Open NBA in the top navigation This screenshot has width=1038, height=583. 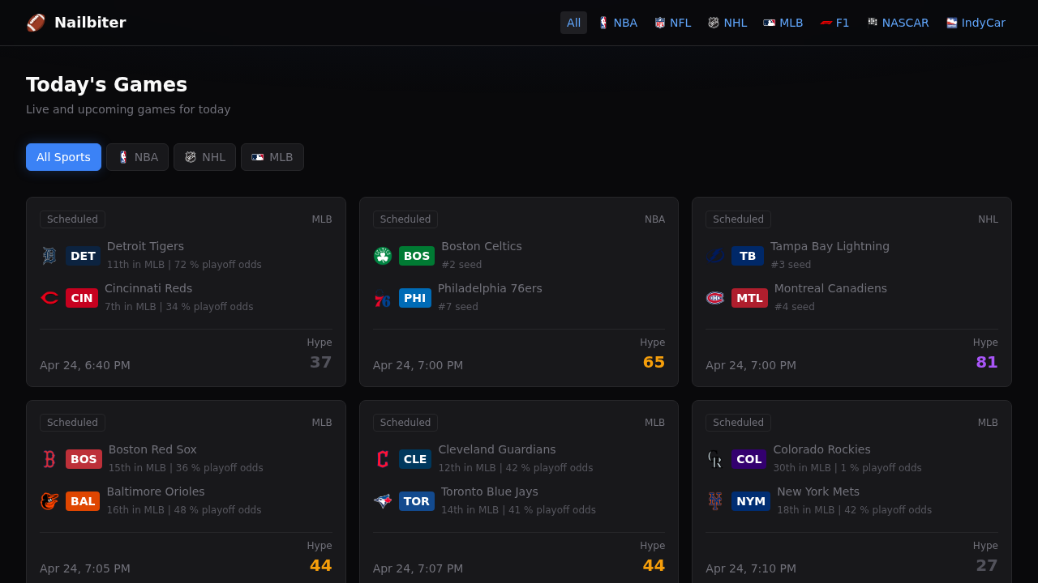tap(617, 23)
